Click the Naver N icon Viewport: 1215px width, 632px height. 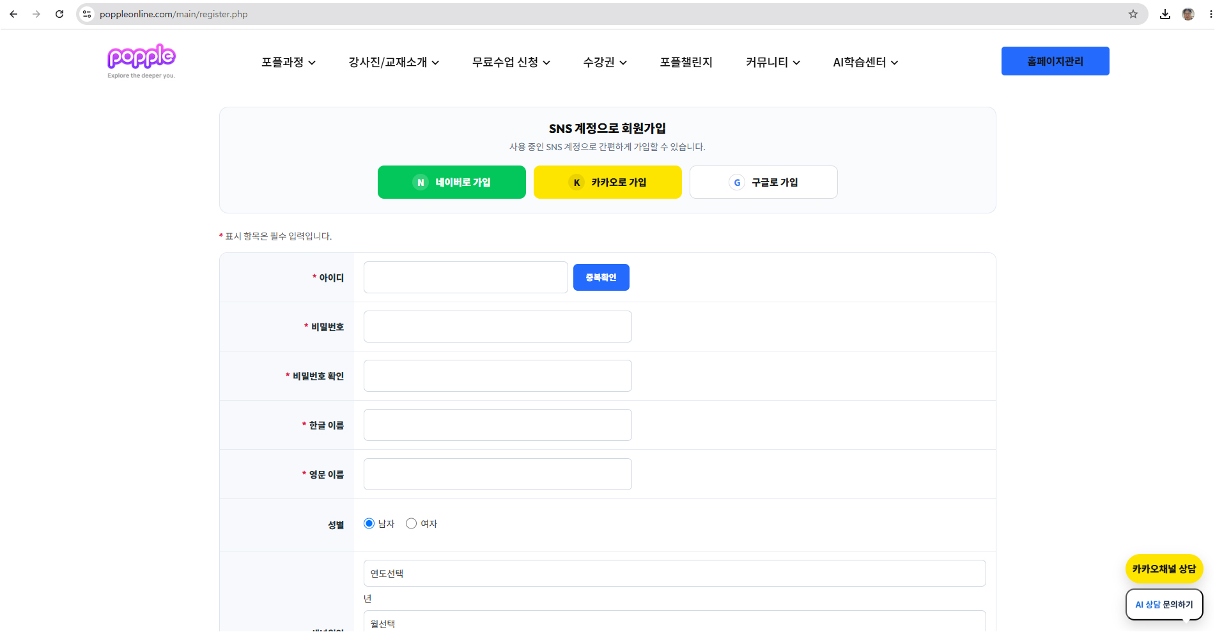[x=421, y=182]
